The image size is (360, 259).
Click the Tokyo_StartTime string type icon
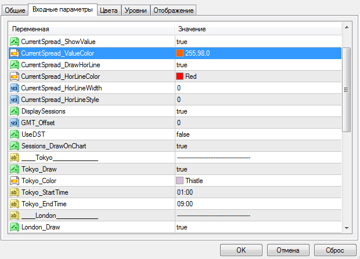pyautogui.click(x=15, y=192)
